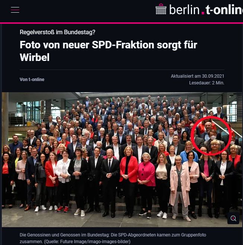Click the kicker 'Regelverstoß im Bundestag?'
Viewport: 243px width, 245px height.
(x=57, y=32)
